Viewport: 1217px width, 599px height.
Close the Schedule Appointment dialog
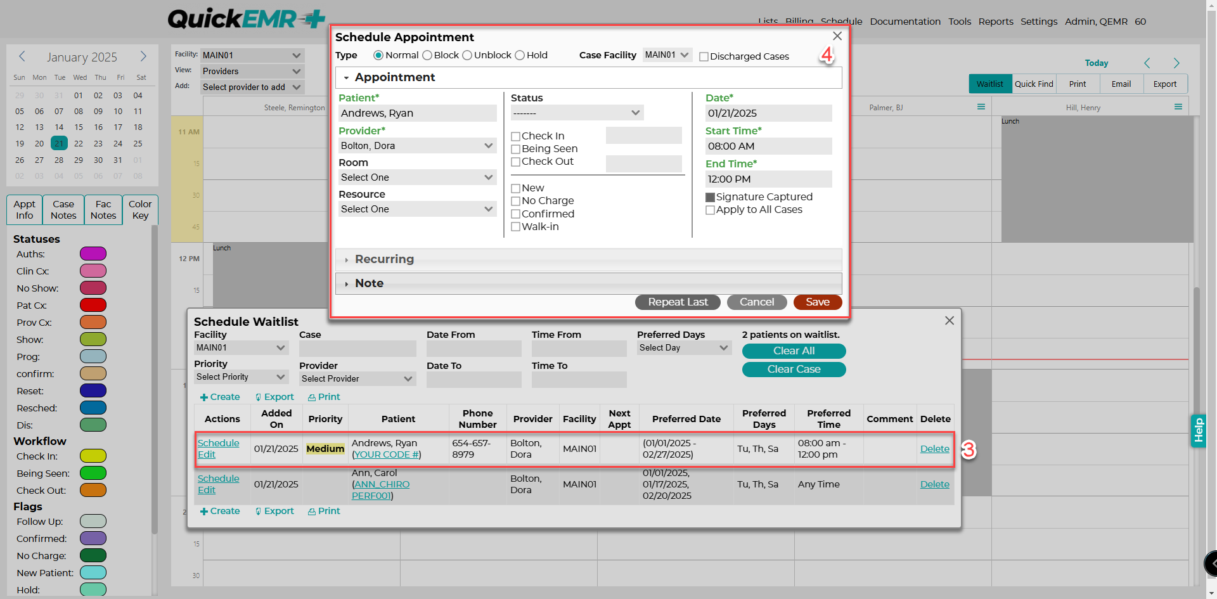[837, 36]
